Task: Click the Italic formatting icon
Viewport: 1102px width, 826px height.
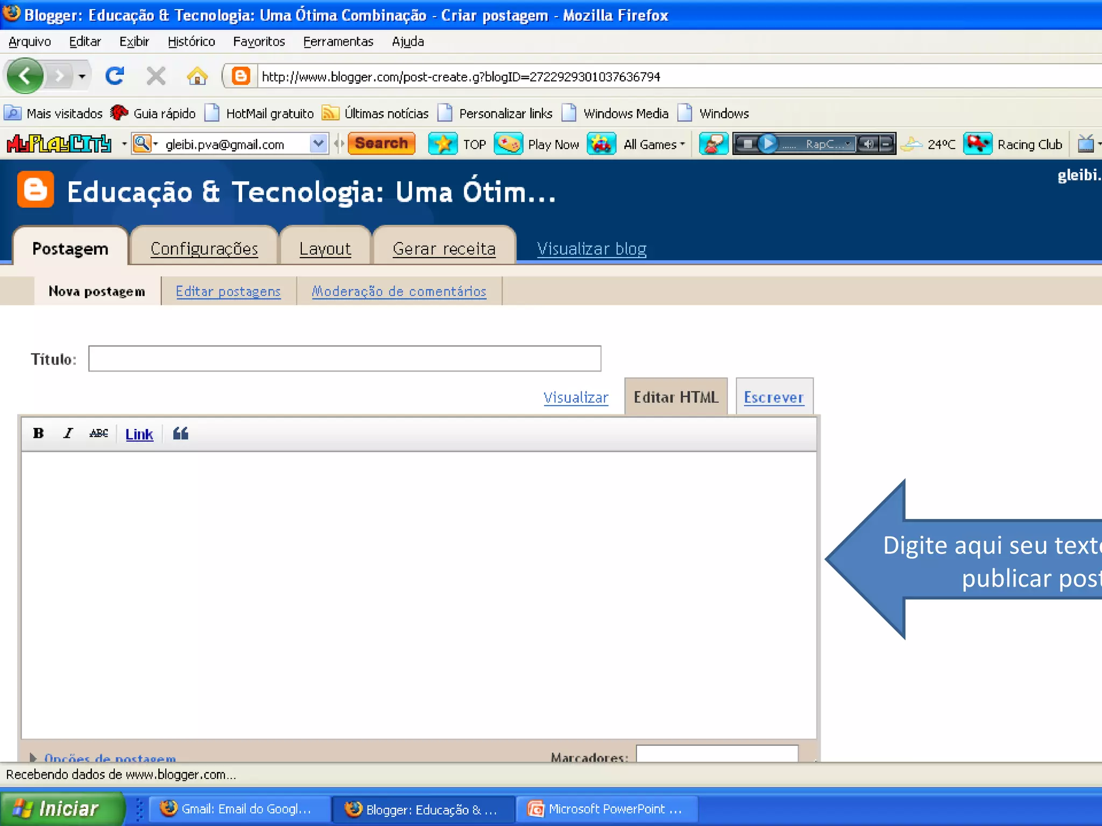Action: [68, 433]
